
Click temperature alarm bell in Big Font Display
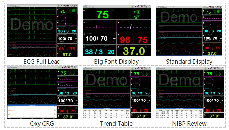click(x=118, y=47)
